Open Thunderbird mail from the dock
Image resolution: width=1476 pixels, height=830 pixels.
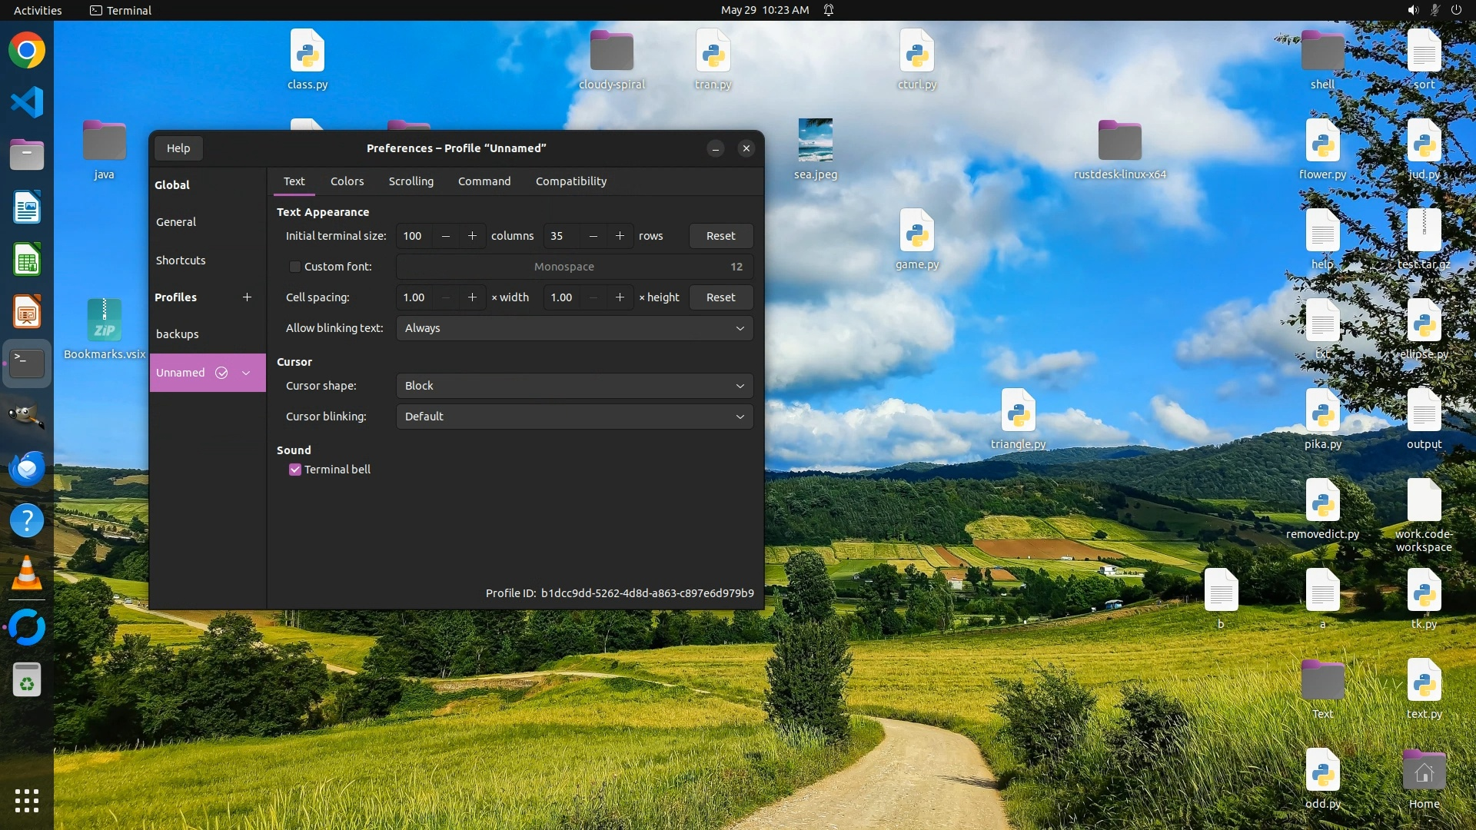(x=27, y=468)
